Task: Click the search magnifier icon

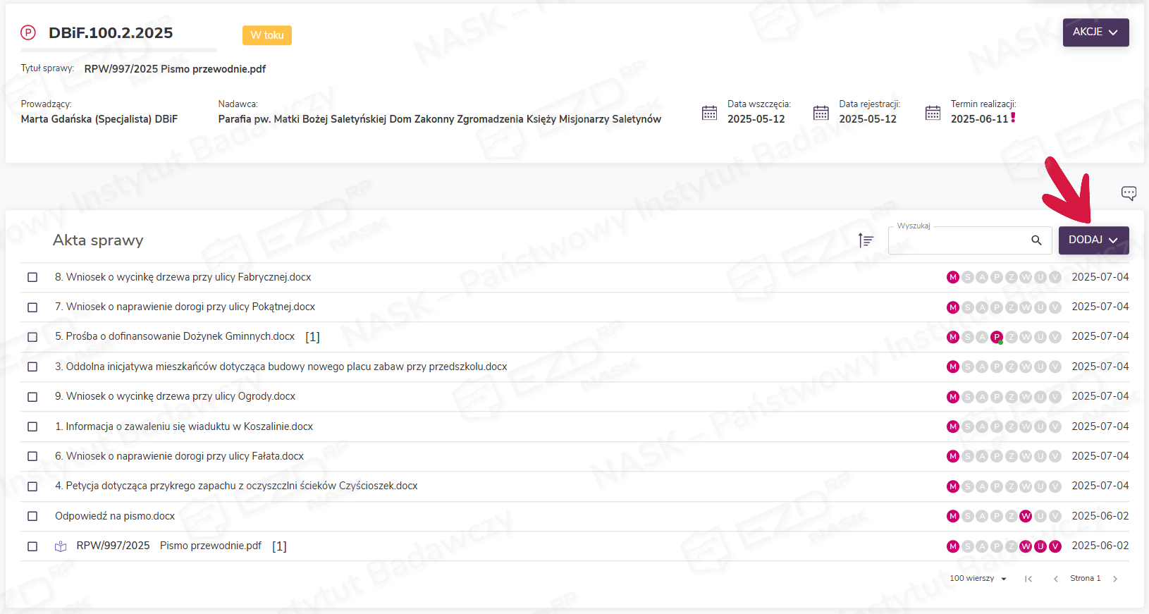Action: pos(1036,240)
